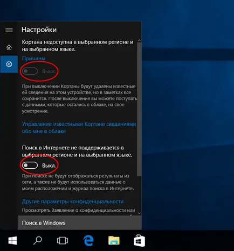Click paragraph 'При выключении Кортаны будут удалены'
Screen dimensions: 234x251
point(79,98)
